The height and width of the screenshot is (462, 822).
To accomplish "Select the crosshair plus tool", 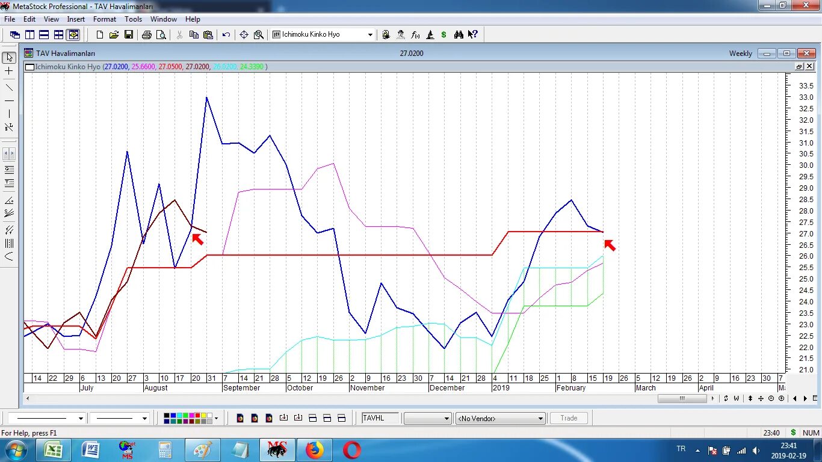I will [x=9, y=71].
